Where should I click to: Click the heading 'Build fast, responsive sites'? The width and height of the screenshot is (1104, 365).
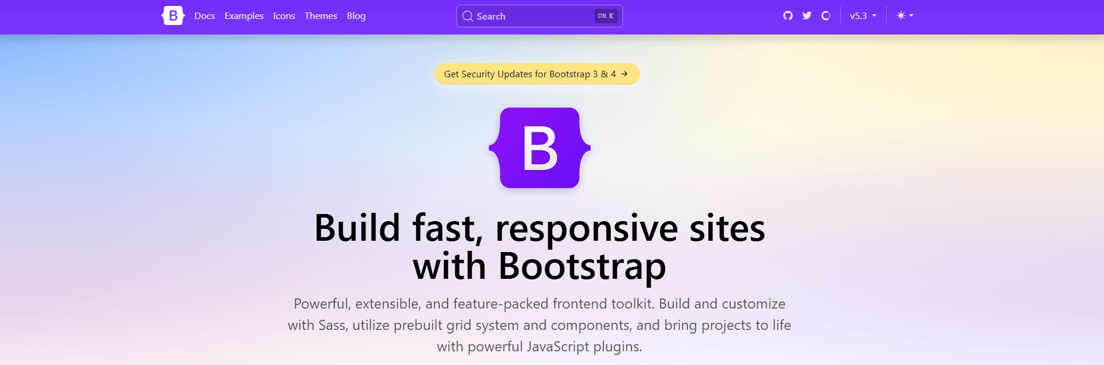(540, 228)
